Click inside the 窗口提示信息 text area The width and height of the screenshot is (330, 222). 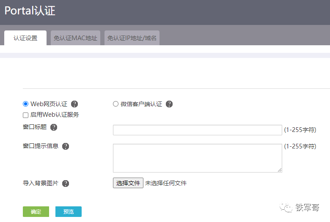point(197,158)
